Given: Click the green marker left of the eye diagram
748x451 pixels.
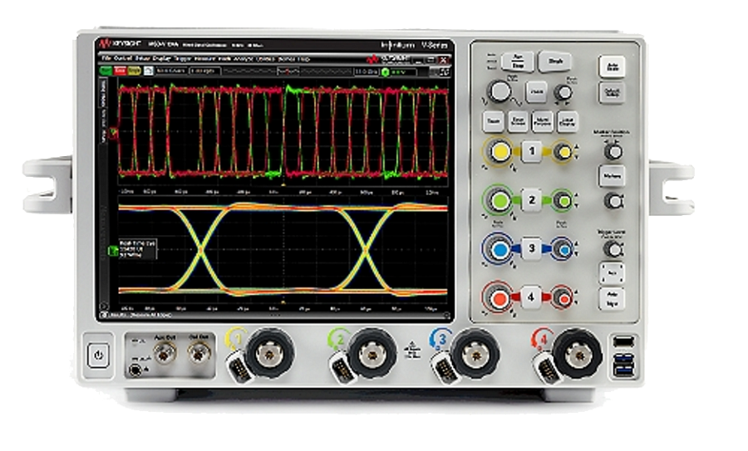Looking at the screenshot, I should 113,250.
